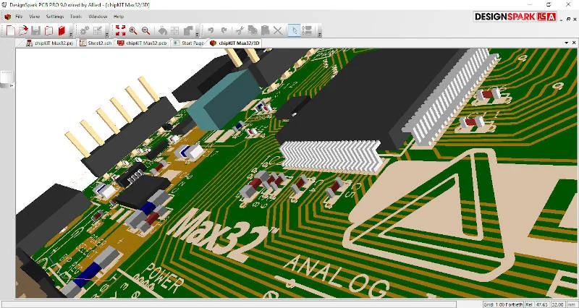Image resolution: width=579 pixels, height=308 pixels.
Task: Click the paint bucket toolbar icon
Action: 162,30
